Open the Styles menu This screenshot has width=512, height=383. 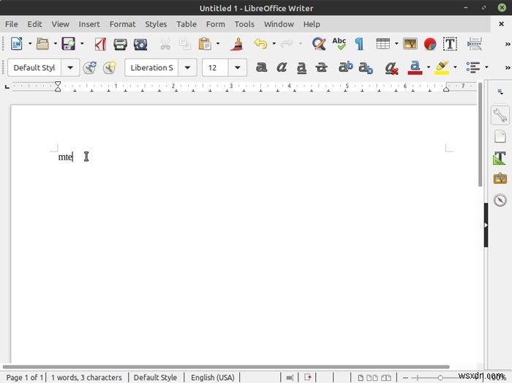tap(156, 24)
